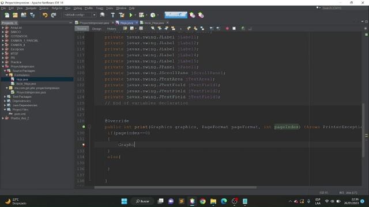Expand the COTIZADOR project node
This screenshot has height=207, width=369.
[x=3, y=36]
